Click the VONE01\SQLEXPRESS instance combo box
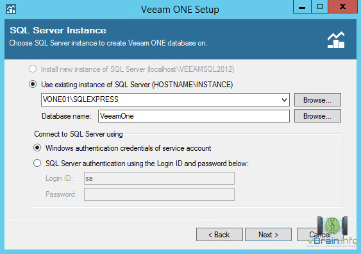Viewport: 361px width, 254px height. (165, 99)
